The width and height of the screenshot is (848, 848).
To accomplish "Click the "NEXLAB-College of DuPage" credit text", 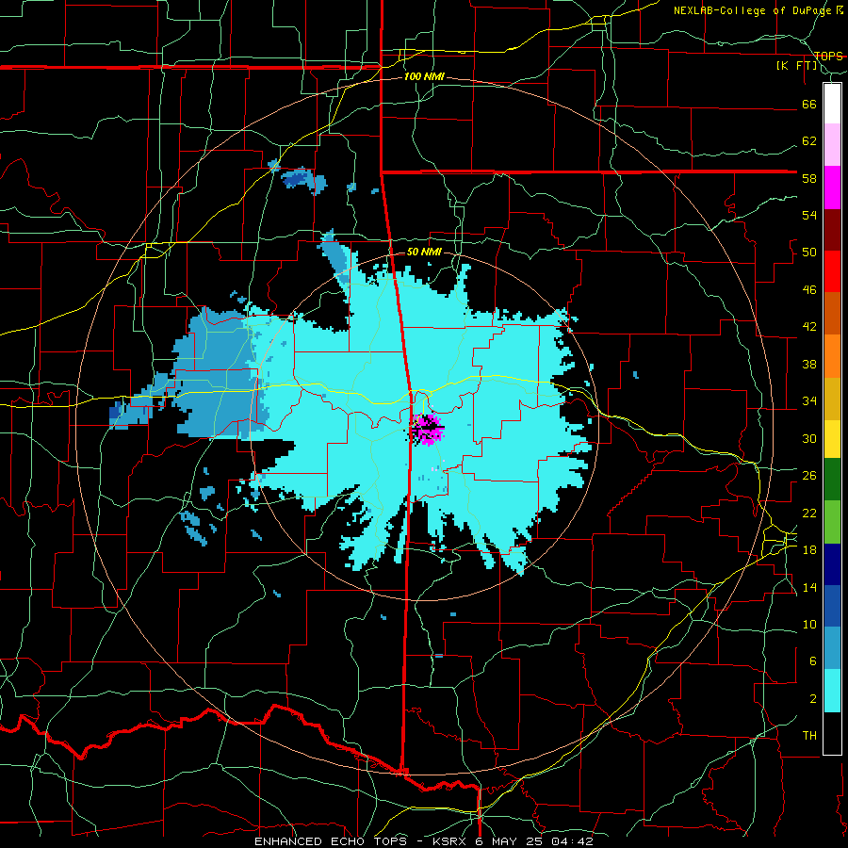I will tap(752, 10).
